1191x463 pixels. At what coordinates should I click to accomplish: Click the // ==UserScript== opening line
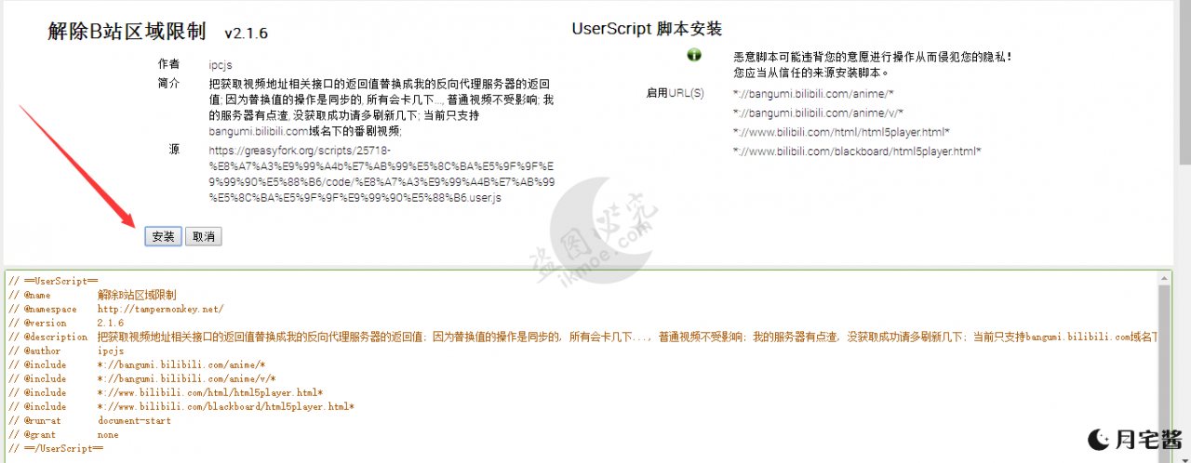(x=53, y=281)
